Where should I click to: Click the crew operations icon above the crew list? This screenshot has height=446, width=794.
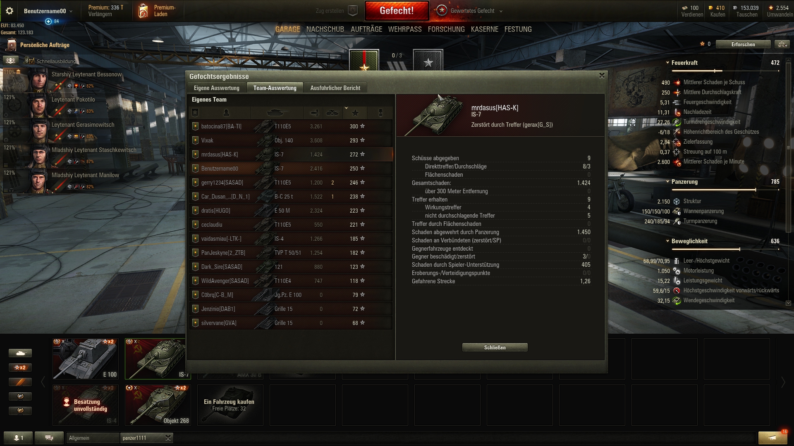[x=11, y=61]
